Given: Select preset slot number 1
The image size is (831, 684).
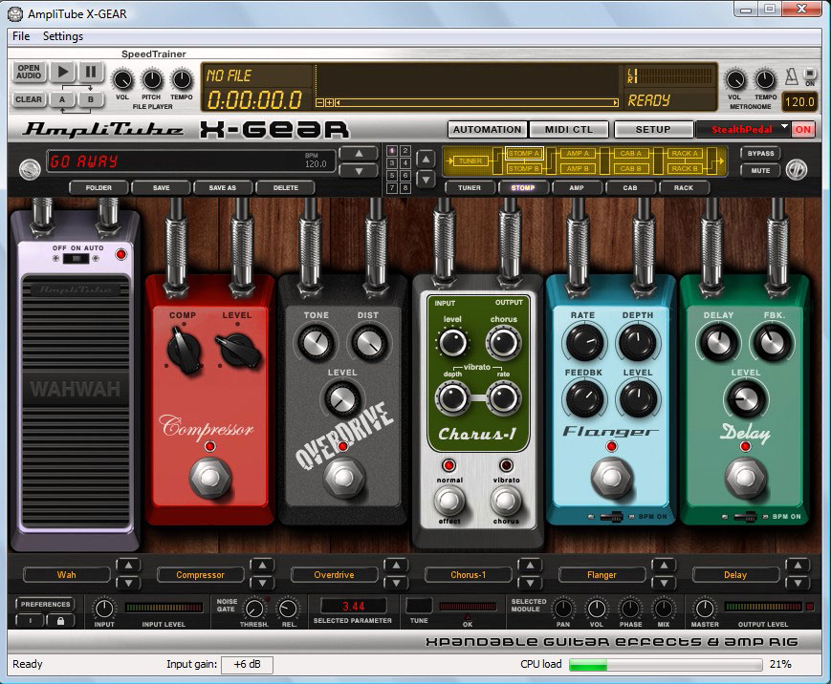Looking at the screenshot, I should tap(392, 151).
